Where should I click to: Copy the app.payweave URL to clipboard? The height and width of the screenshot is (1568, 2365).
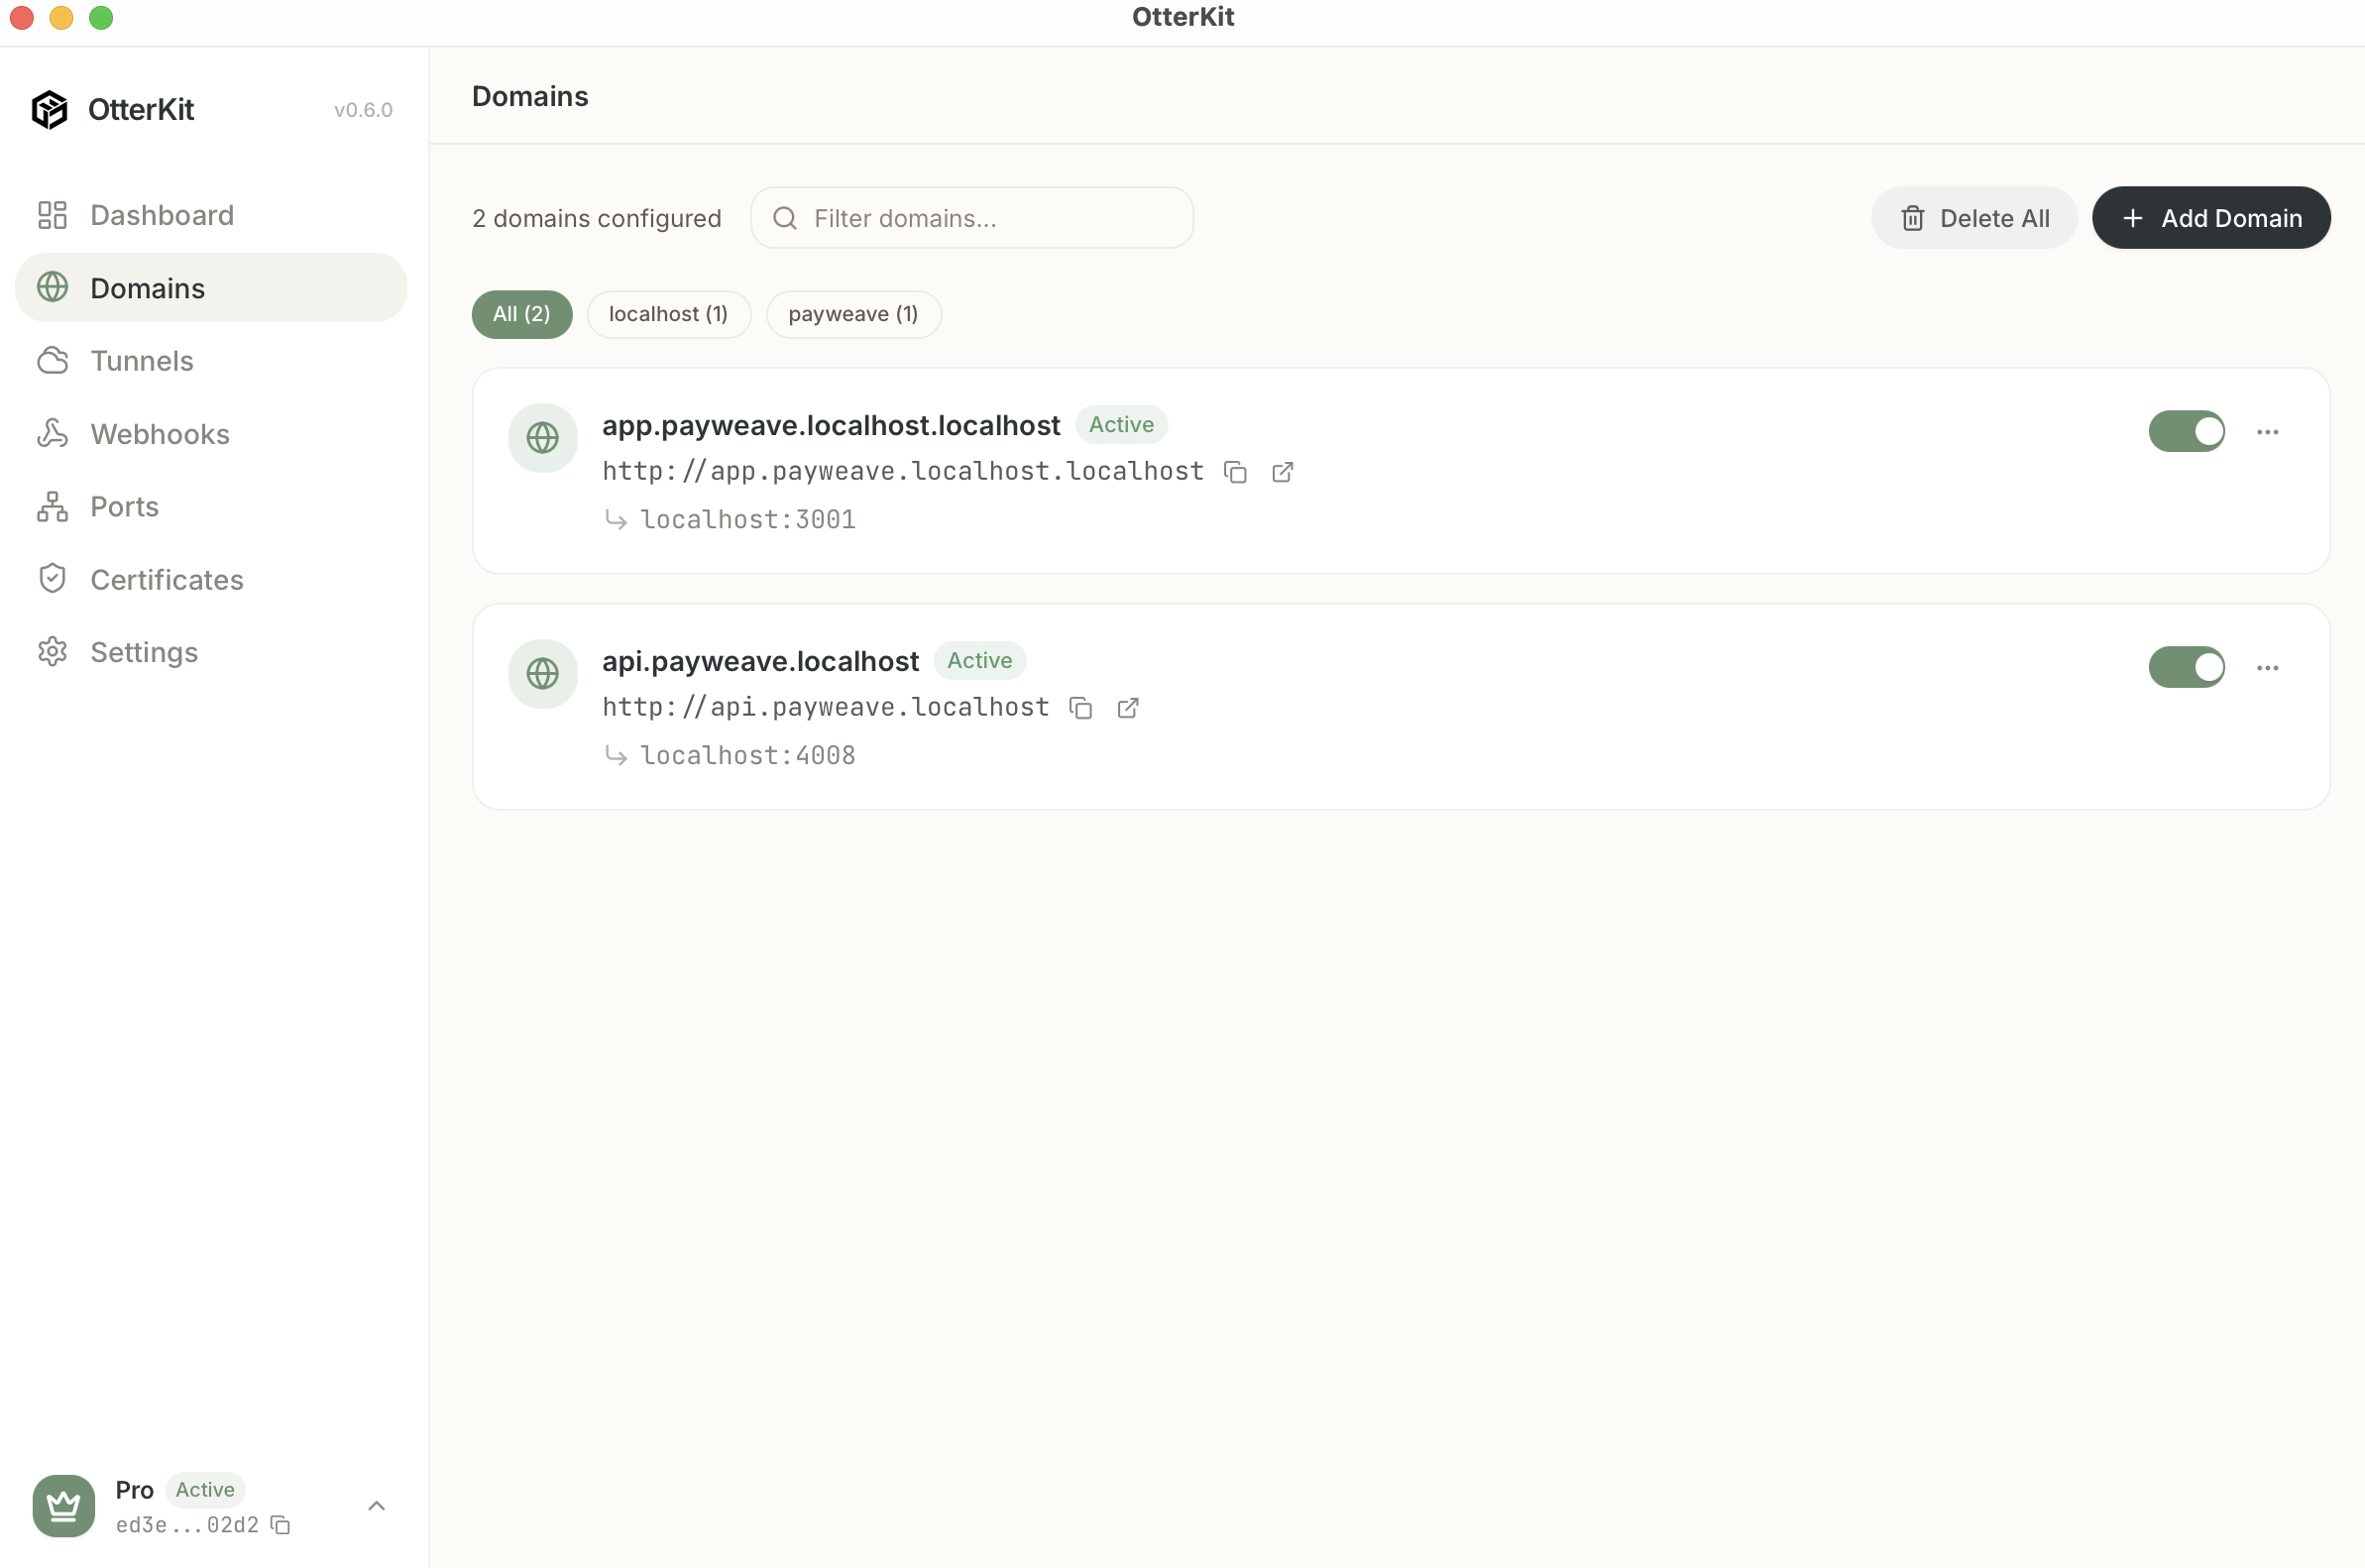coord(1236,472)
